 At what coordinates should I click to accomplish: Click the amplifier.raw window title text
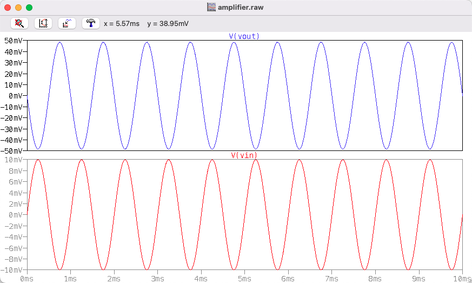click(241, 7)
